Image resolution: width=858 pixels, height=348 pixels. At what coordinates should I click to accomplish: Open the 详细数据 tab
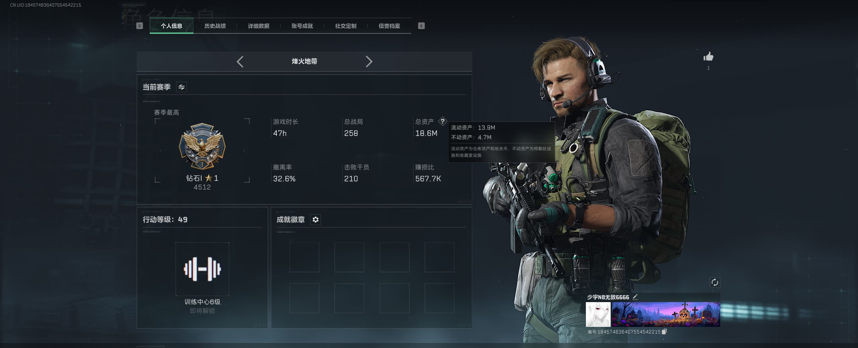[259, 26]
